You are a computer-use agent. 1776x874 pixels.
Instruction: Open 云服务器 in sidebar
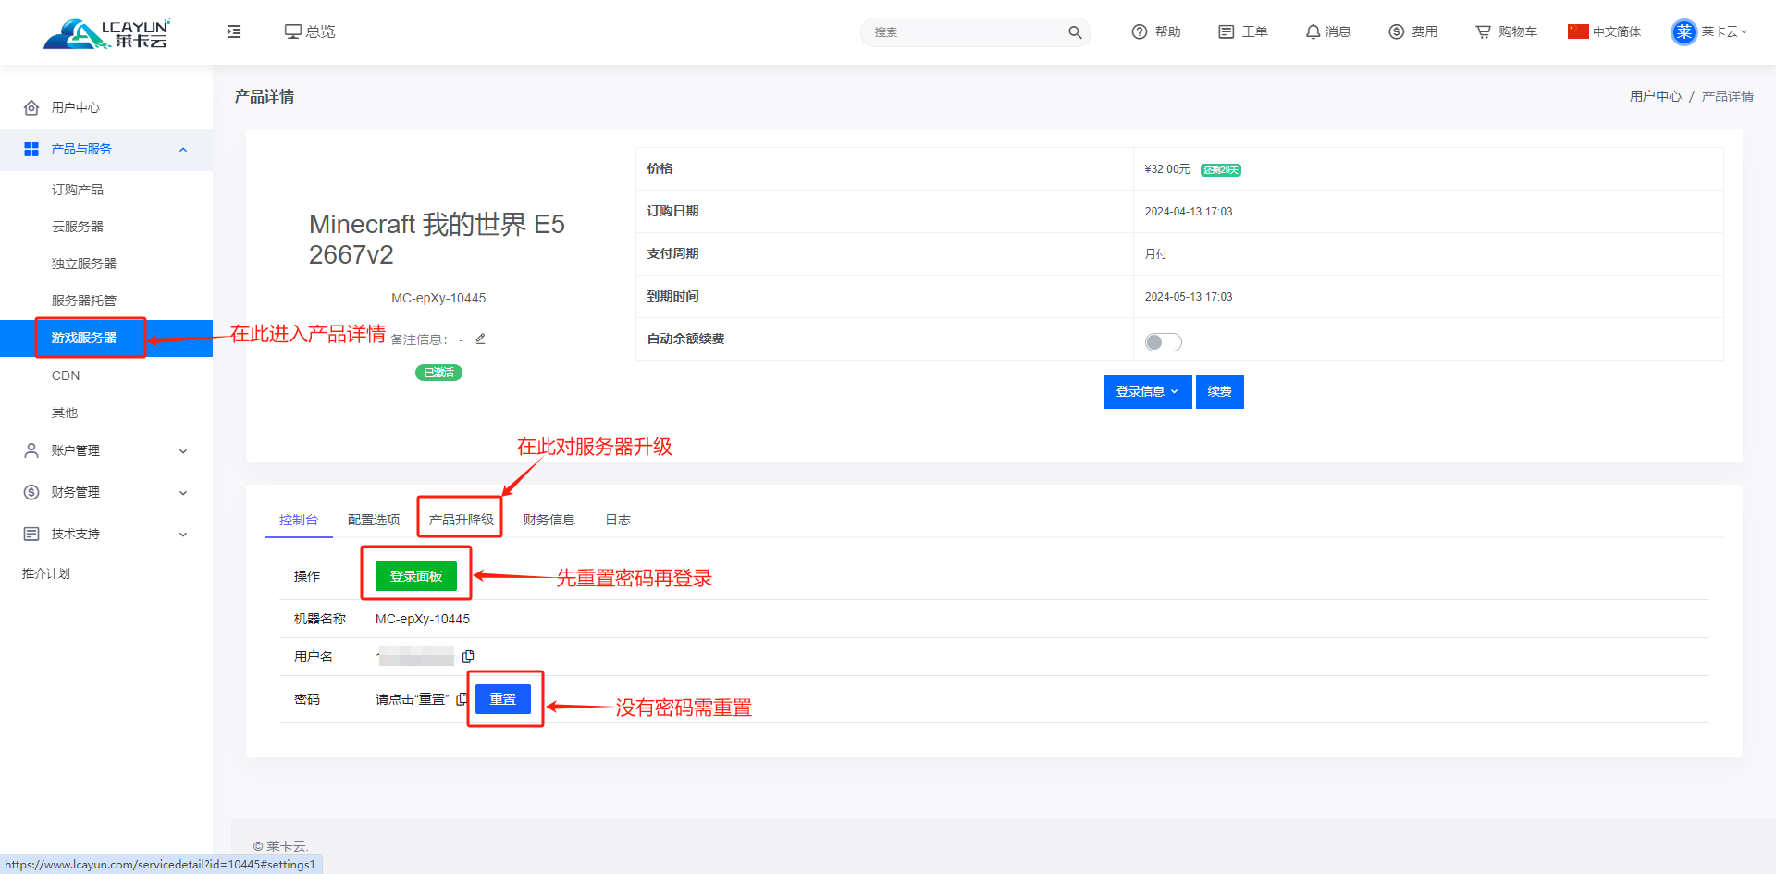click(78, 227)
